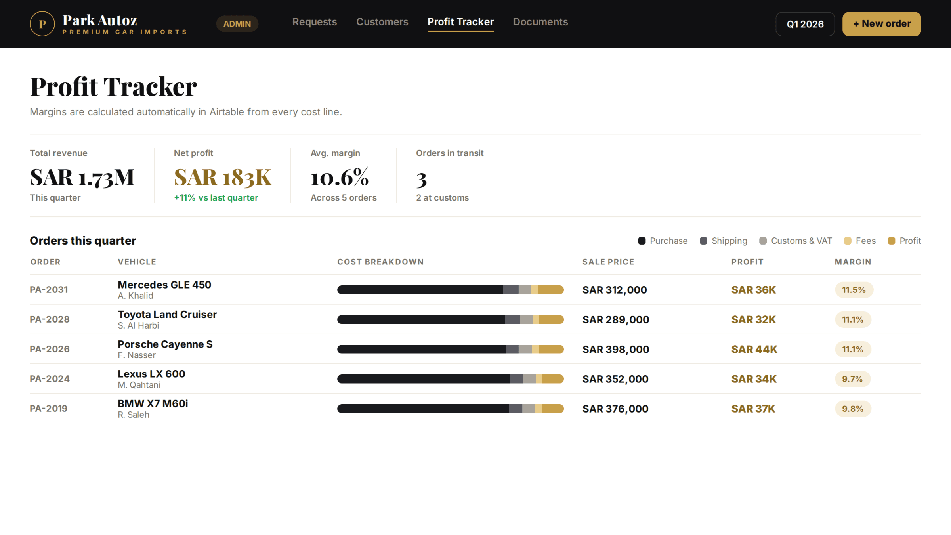Image resolution: width=951 pixels, height=535 pixels.
Task: Click the COST BREAKDOWN column header
Action: 380,262
